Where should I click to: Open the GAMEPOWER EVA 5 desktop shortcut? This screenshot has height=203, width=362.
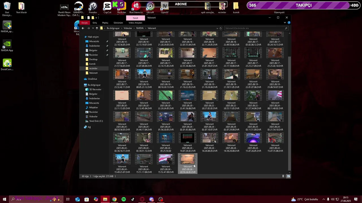click(x=79, y=9)
